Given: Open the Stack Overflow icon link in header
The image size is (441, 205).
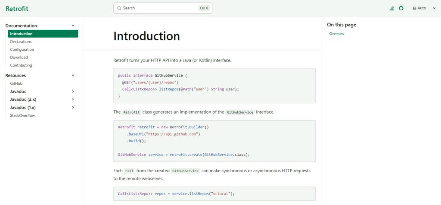Looking at the screenshot, I should pos(392,8).
